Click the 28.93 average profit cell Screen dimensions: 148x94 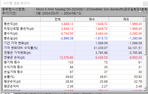tap(69, 82)
